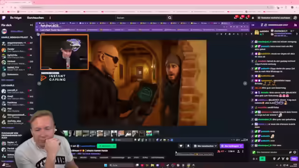Click the chat message input field
This screenshot has height=168, width=299.
[271, 152]
